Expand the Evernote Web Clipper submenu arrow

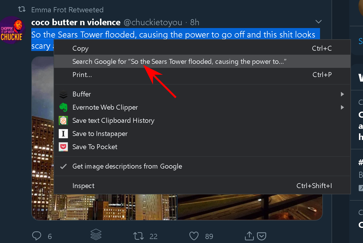point(342,107)
